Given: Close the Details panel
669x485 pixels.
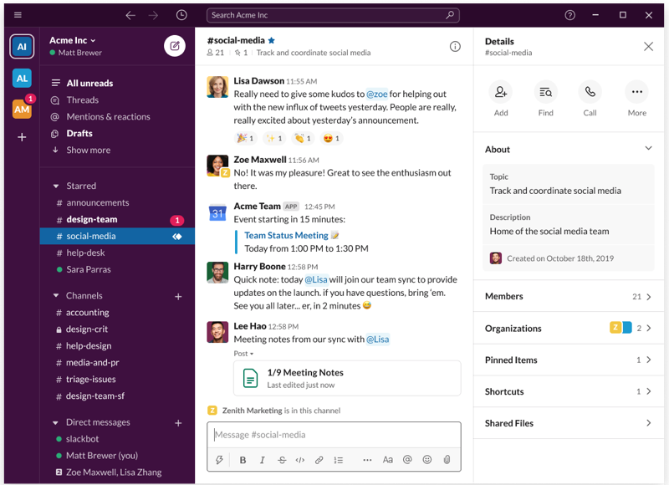Looking at the screenshot, I should pyautogui.click(x=648, y=46).
